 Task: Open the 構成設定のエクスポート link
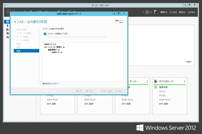pyautogui.click(x=51, y=84)
